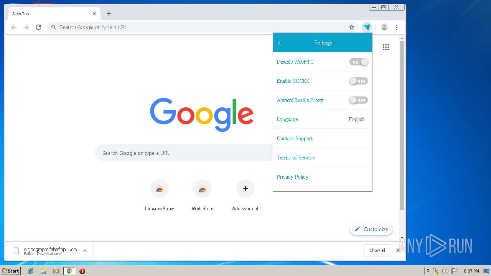Toggle the Disable WebRTC switch
Screen dimensions: 491x276
359,62
